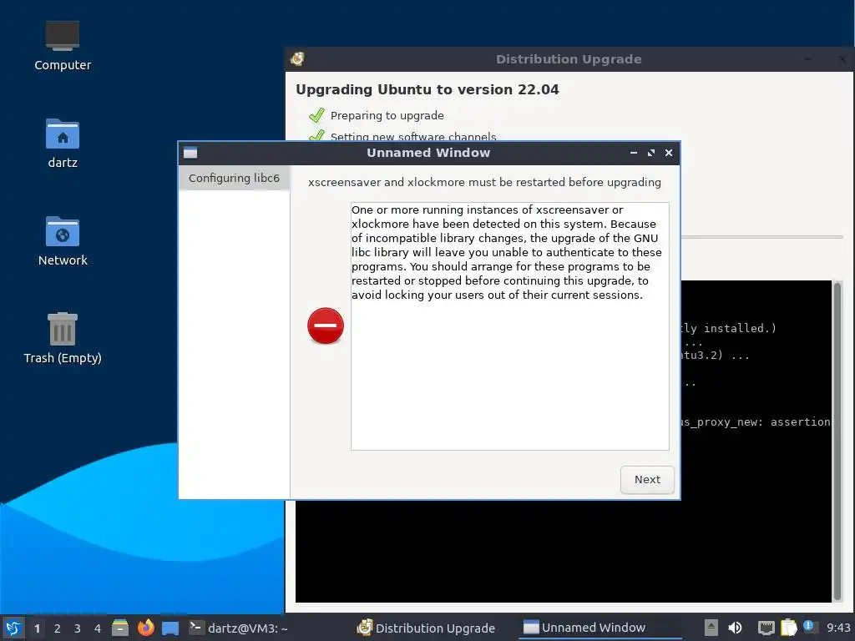Click the green checkmark beside Preparing to upgrade

[316, 115]
